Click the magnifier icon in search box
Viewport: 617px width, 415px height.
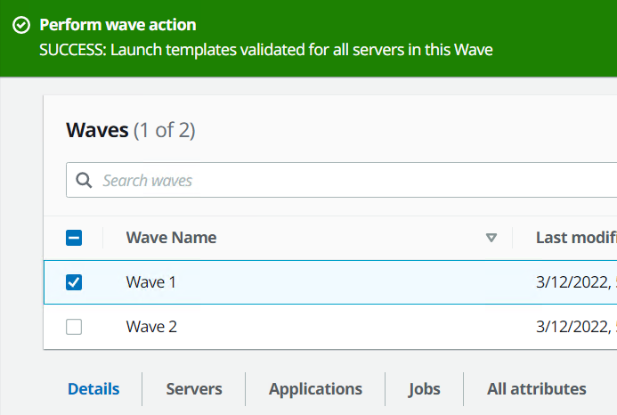pyautogui.click(x=84, y=180)
